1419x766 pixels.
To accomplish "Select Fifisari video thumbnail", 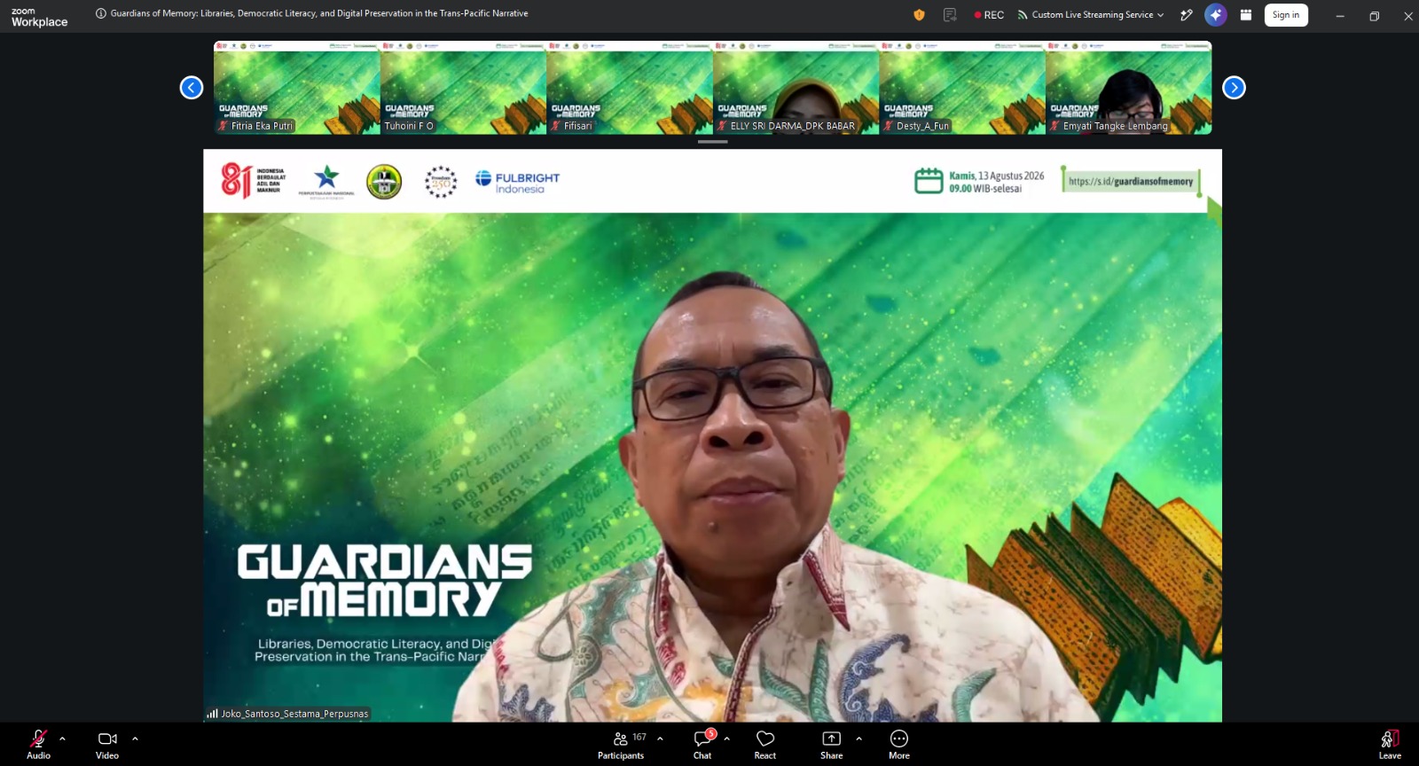I will click(630, 88).
